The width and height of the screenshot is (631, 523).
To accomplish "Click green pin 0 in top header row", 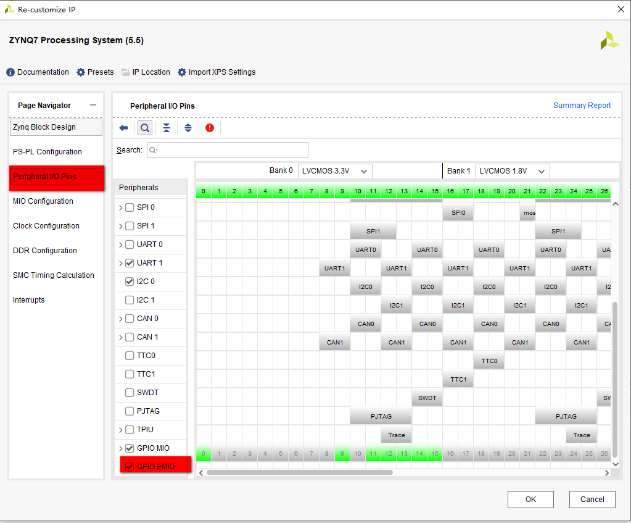I will 204,191.
